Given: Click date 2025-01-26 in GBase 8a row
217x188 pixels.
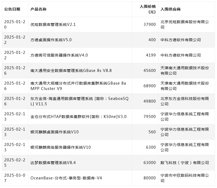Looking at the screenshot, I should pyautogui.click(x=15, y=86).
